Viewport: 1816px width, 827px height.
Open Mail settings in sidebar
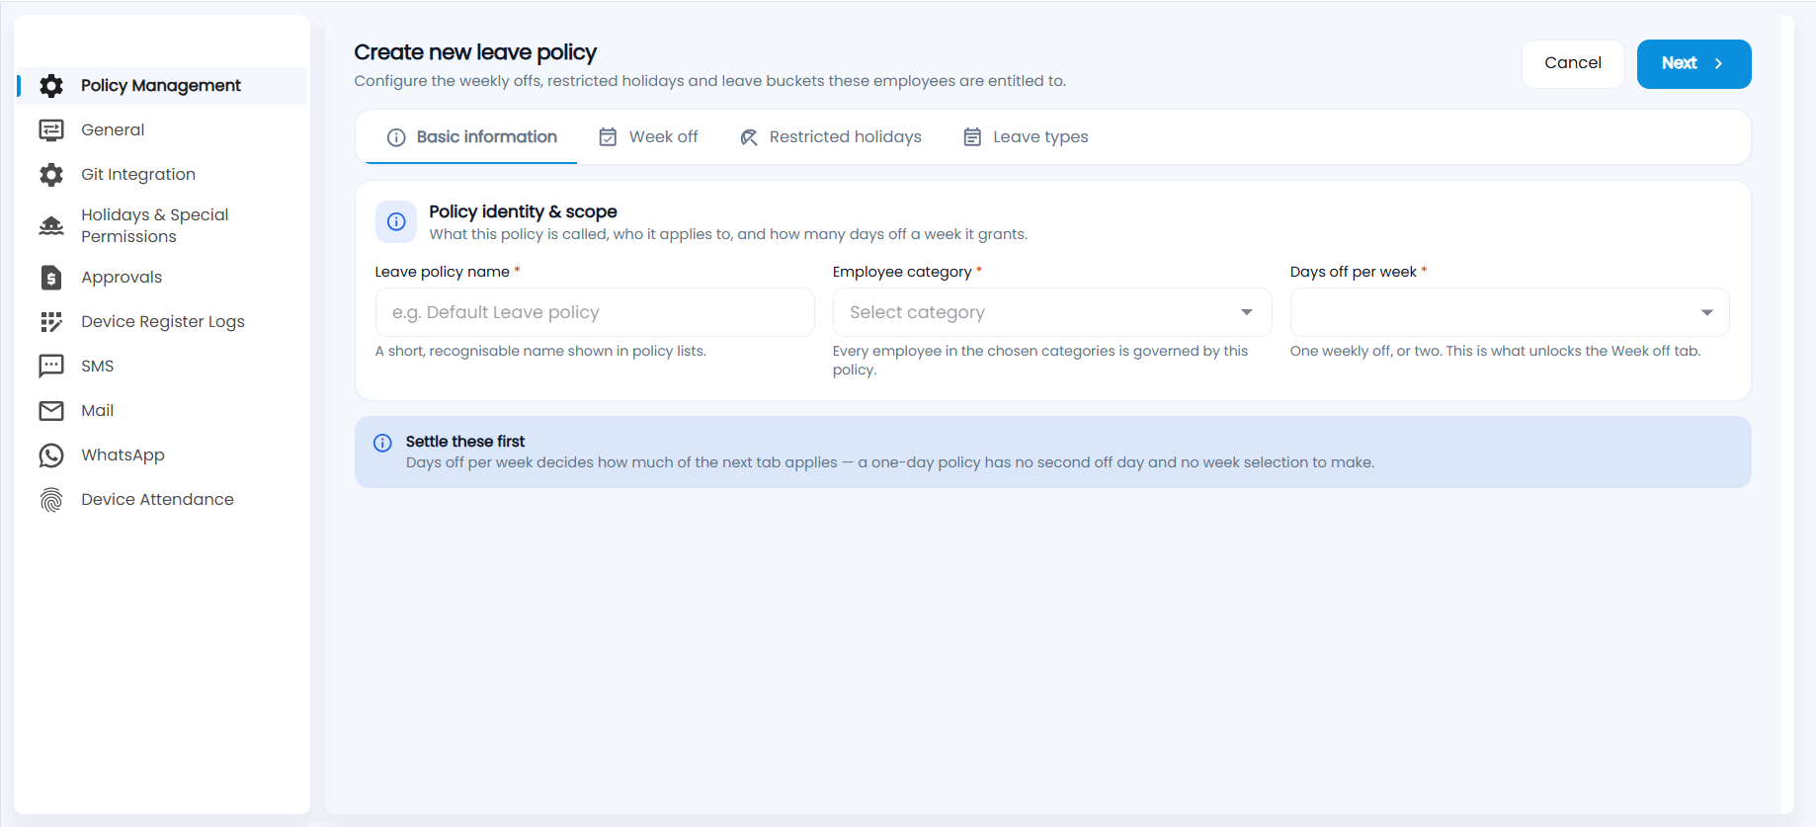(162, 411)
